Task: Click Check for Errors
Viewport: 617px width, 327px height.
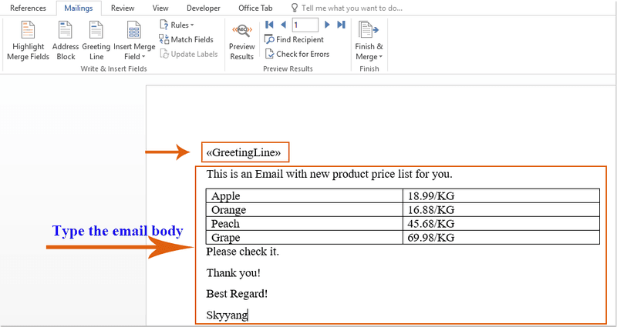Action: pos(297,54)
